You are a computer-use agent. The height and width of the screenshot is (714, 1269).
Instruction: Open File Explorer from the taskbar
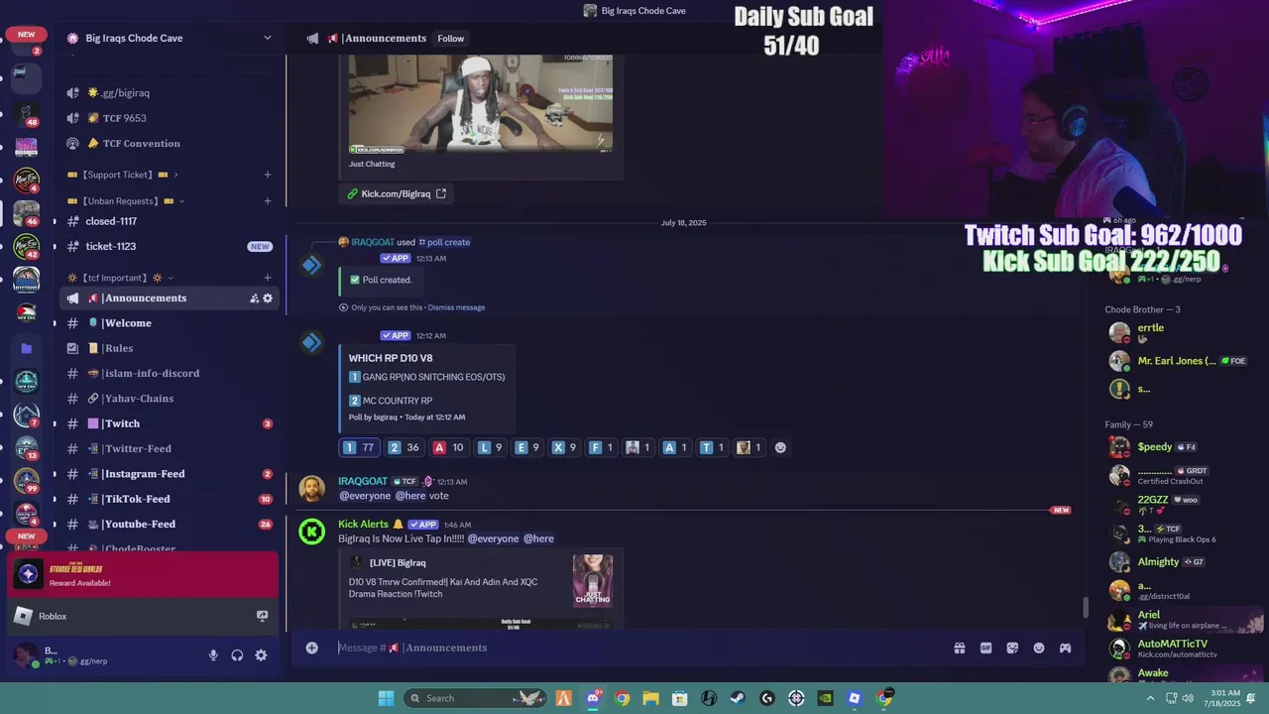point(650,698)
